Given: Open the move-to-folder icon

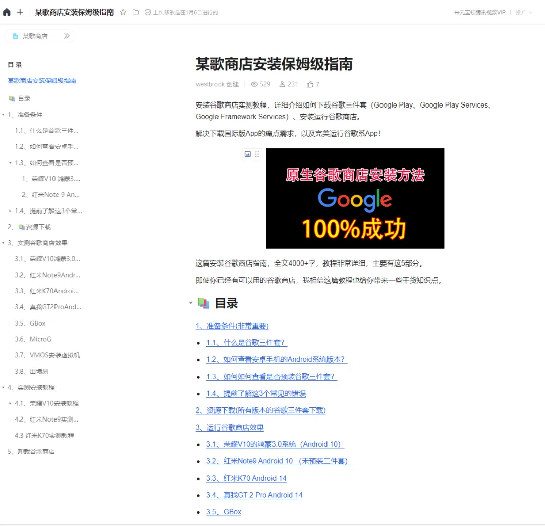Looking at the screenshot, I should point(136,12).
